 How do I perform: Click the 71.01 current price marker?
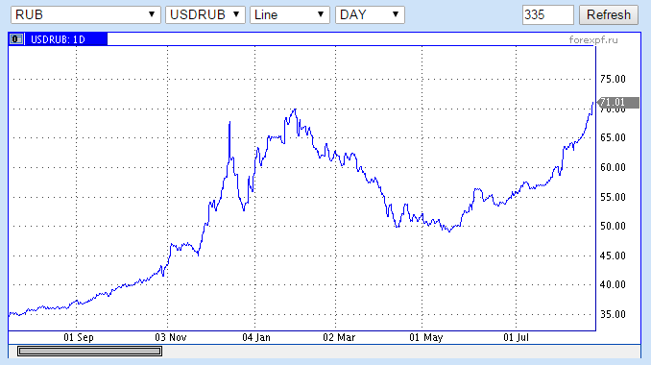tap(618, 102)
